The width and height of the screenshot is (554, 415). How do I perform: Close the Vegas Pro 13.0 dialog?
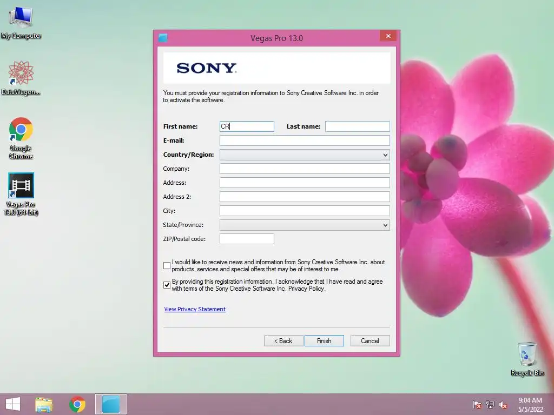(388, 36)
